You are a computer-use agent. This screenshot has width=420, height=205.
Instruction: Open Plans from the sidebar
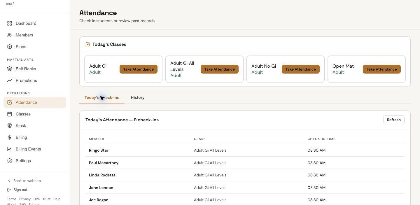tap(35, 47)
